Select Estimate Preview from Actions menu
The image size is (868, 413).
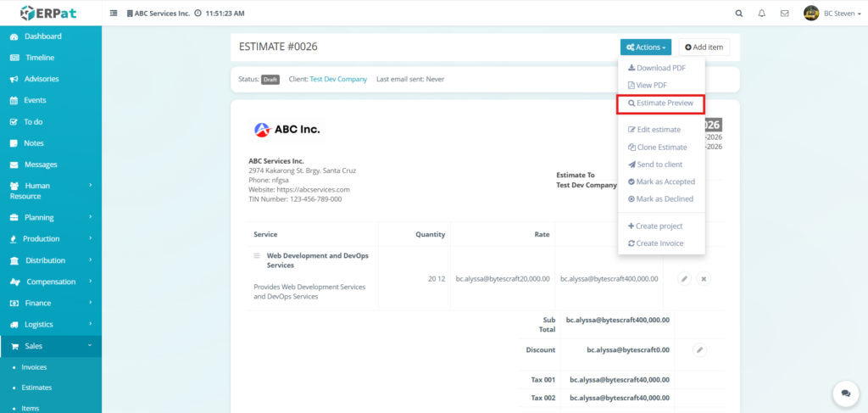coord(660,103)
